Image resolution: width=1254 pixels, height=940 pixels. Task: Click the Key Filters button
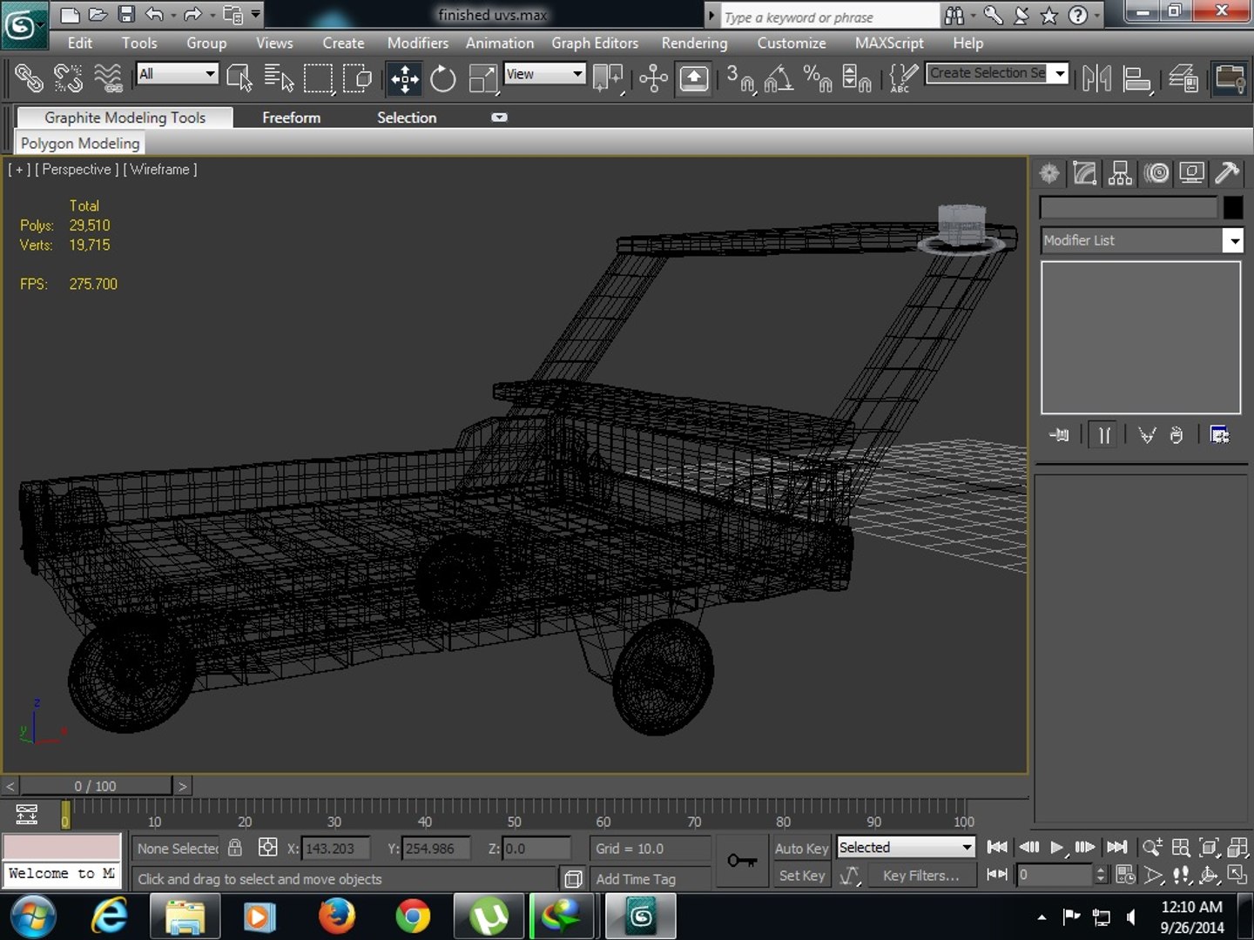click(920, 876)
